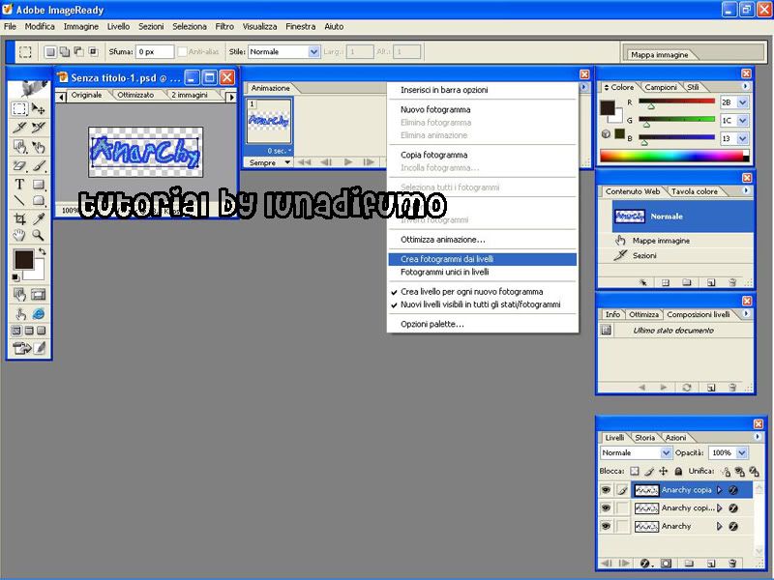Open the Sempre looping dropdown
Screen dimensions: 774x580
point(269,162)
